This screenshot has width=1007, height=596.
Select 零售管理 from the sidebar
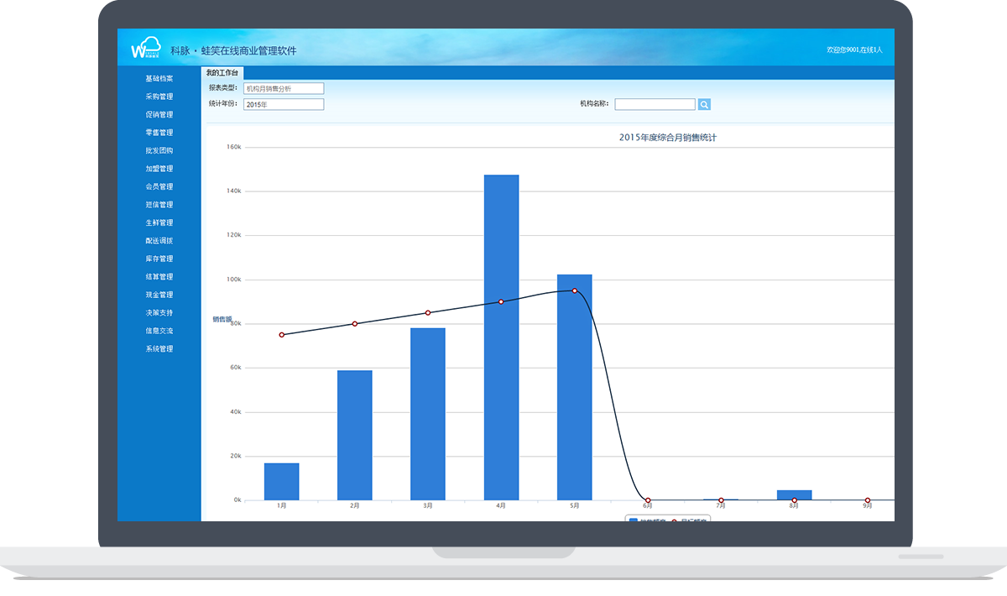point(159,133)
